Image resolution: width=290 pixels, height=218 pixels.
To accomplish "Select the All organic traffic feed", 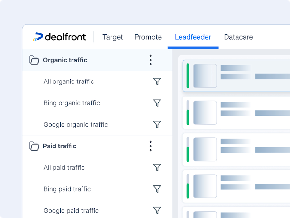I will [x=69, y=81].
